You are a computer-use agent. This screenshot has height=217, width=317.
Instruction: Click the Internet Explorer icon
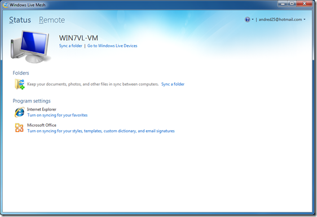(x=19, y=112)
